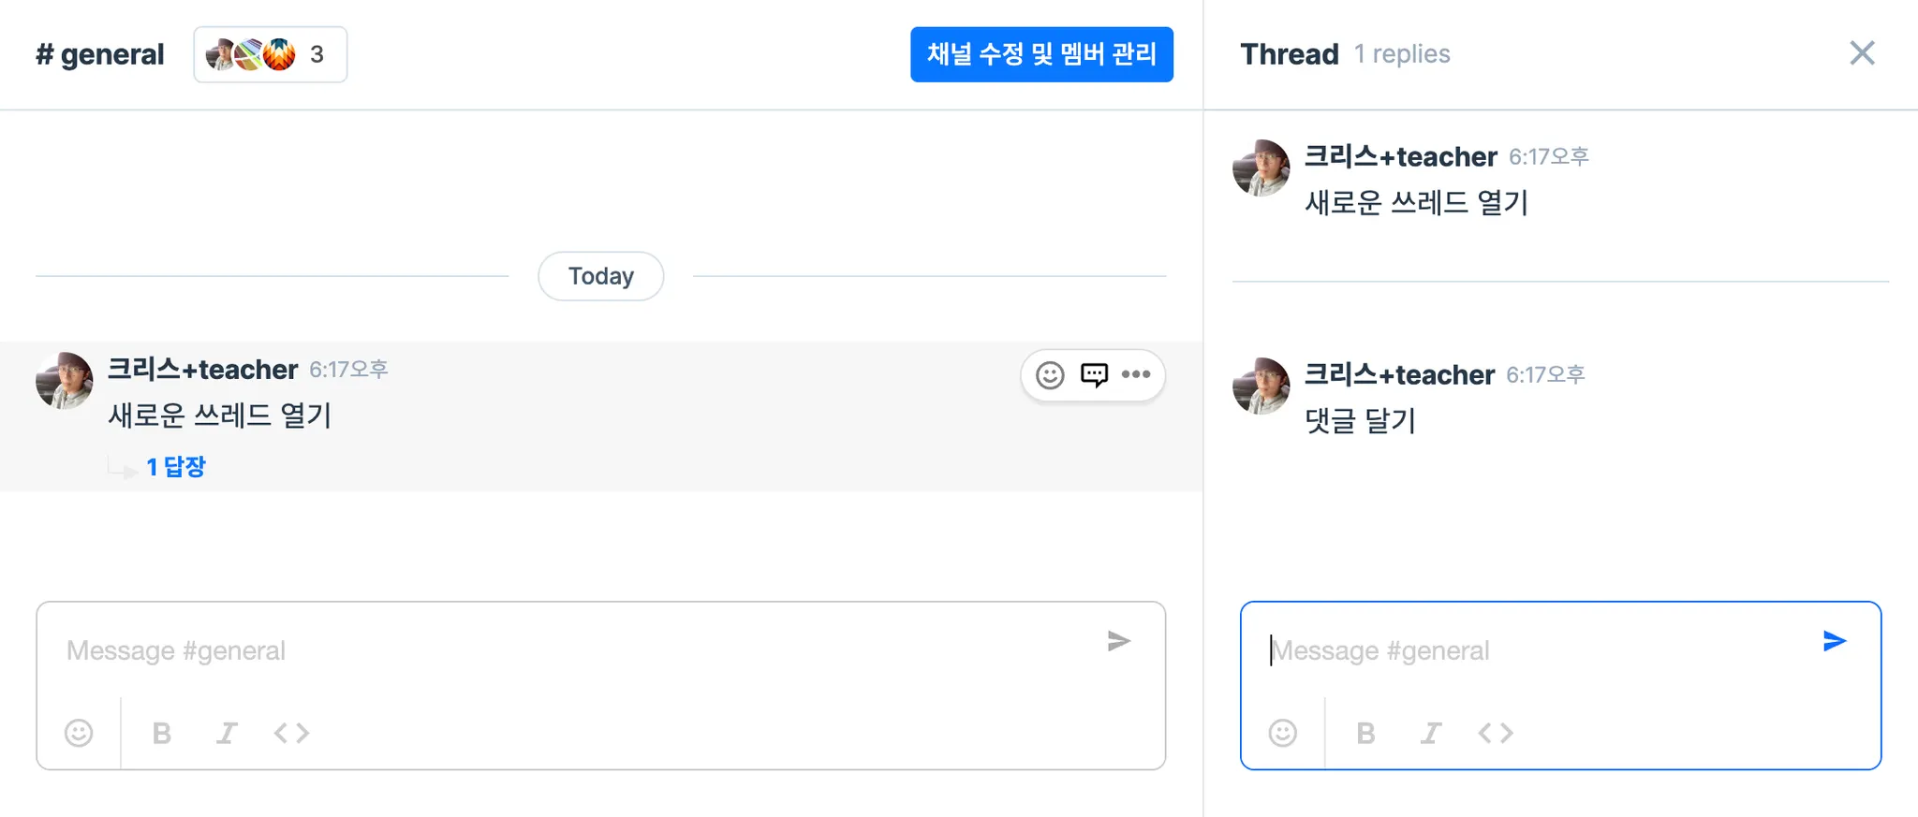Image resolution: width=1918 pixels, height=817 pixels.
Task: Open emoji picker in main composer
Action: tap(79, 733)
